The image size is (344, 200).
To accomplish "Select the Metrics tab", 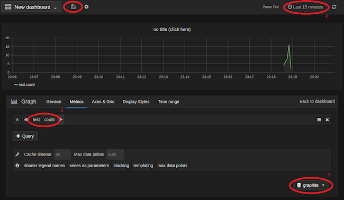I will pyautogui.click(x=77, y=102).
